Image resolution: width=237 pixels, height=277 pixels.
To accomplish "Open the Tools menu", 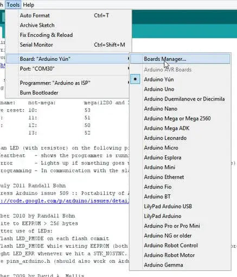I will click(x=13, y=5).
